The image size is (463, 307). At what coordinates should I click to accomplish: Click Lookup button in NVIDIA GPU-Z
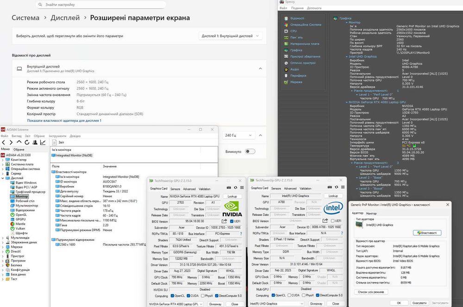(232, 196)
